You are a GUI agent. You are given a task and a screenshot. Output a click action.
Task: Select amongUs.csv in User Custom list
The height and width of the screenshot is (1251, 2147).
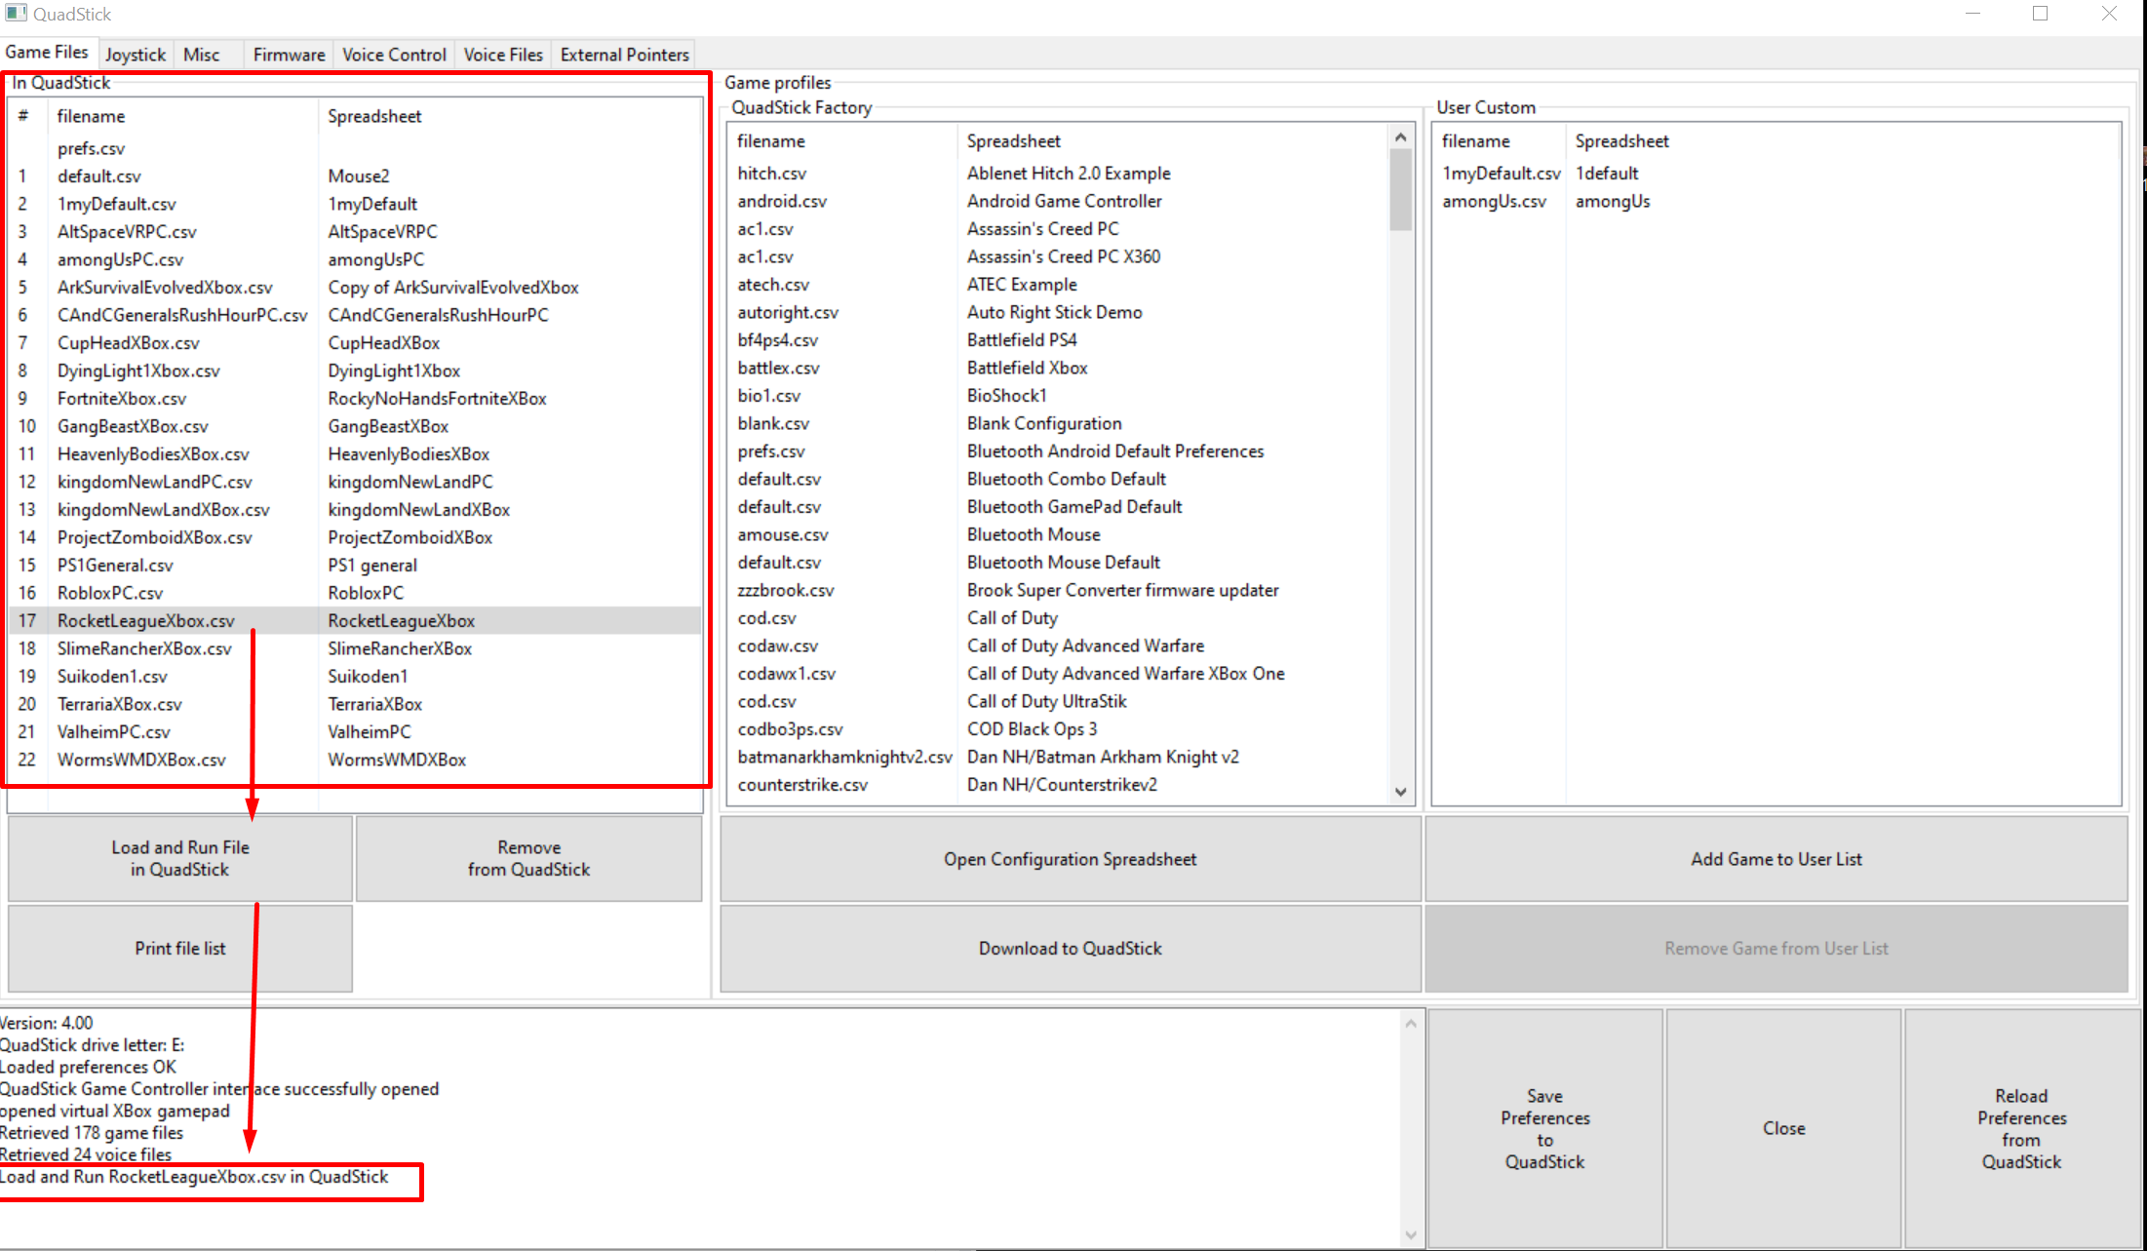[x=1776, y=201]
